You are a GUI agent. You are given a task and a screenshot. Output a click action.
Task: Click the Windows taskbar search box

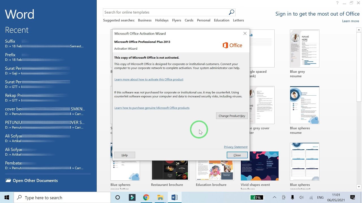point(62,198)
